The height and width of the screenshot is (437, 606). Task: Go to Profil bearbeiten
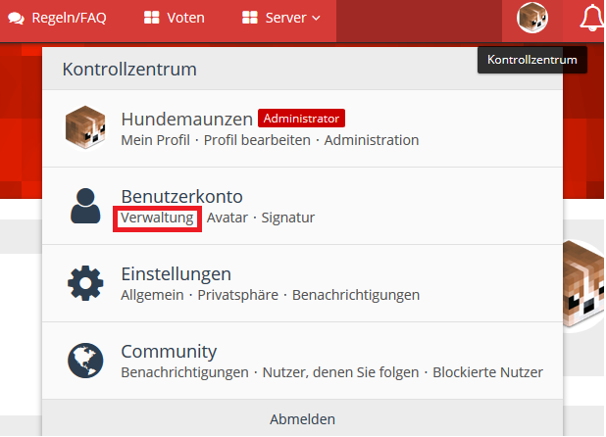pyautogui.click(x=257, y=140)
